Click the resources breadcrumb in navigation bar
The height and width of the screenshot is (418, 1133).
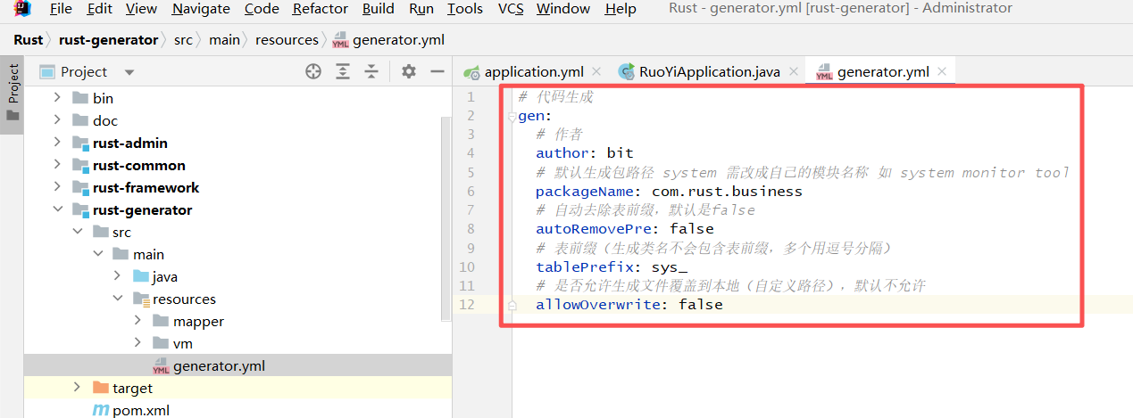pyautogui.click(x=286, y=40)
